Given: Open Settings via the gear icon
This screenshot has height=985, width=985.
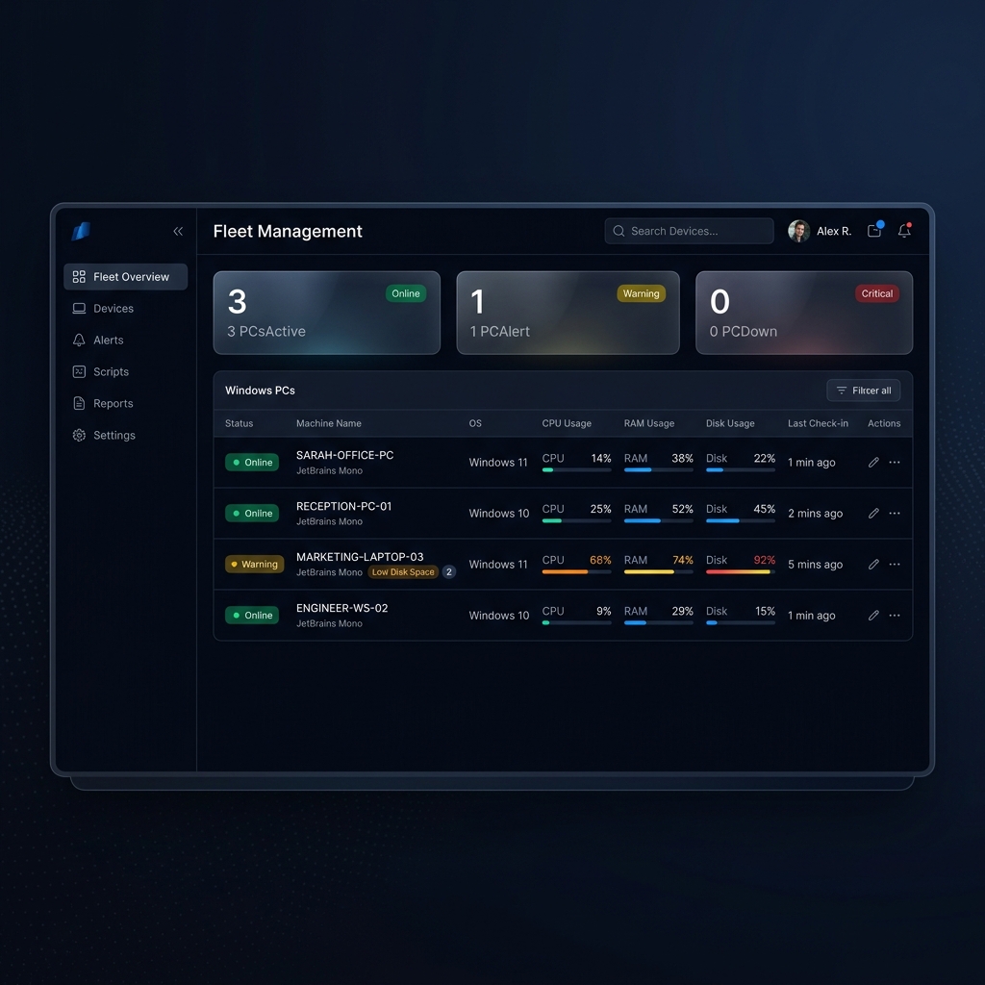Looking at the screenshot, I should tap(80, 435).
